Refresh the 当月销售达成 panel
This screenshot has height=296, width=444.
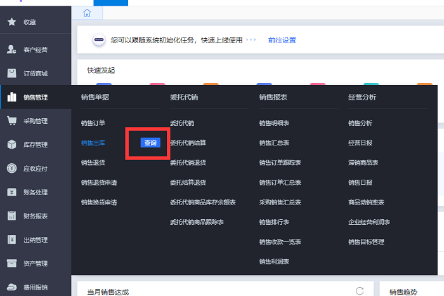click(360, 291)
